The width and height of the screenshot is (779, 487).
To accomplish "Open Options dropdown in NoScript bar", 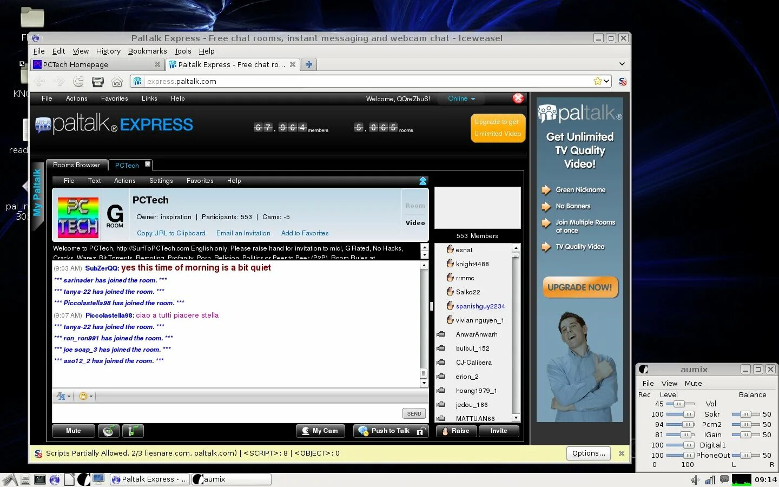I will tap(589, 453).
